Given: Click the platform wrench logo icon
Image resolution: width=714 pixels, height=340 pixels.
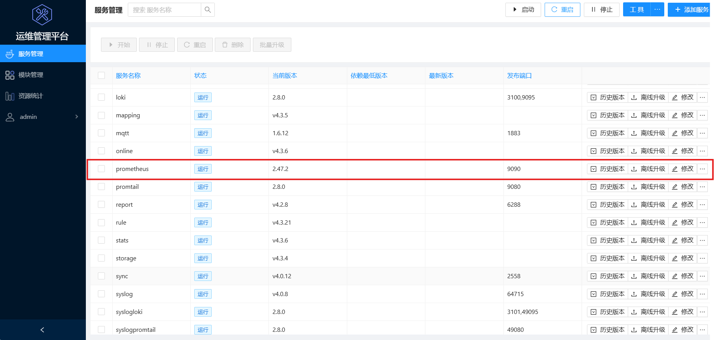Looking at the screenshot, I should coord(42,15).
